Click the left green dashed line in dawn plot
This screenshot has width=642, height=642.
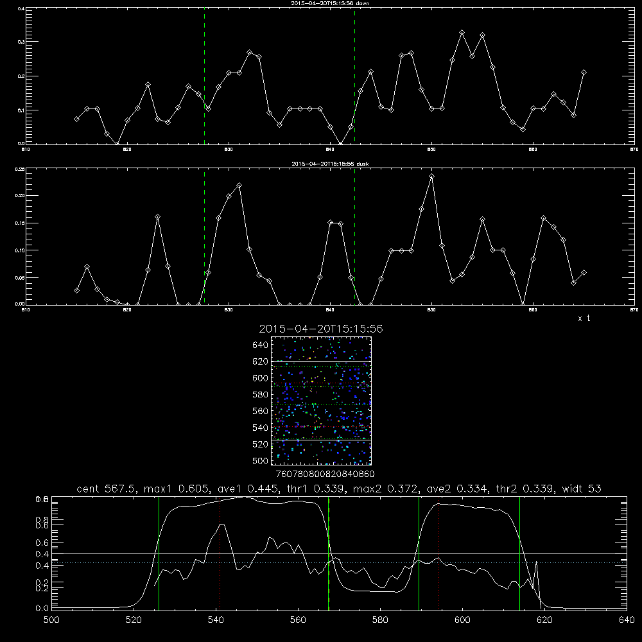[x=204, y=76]
